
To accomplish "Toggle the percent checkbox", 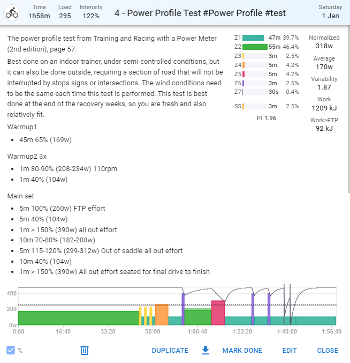I will [11, 350].
